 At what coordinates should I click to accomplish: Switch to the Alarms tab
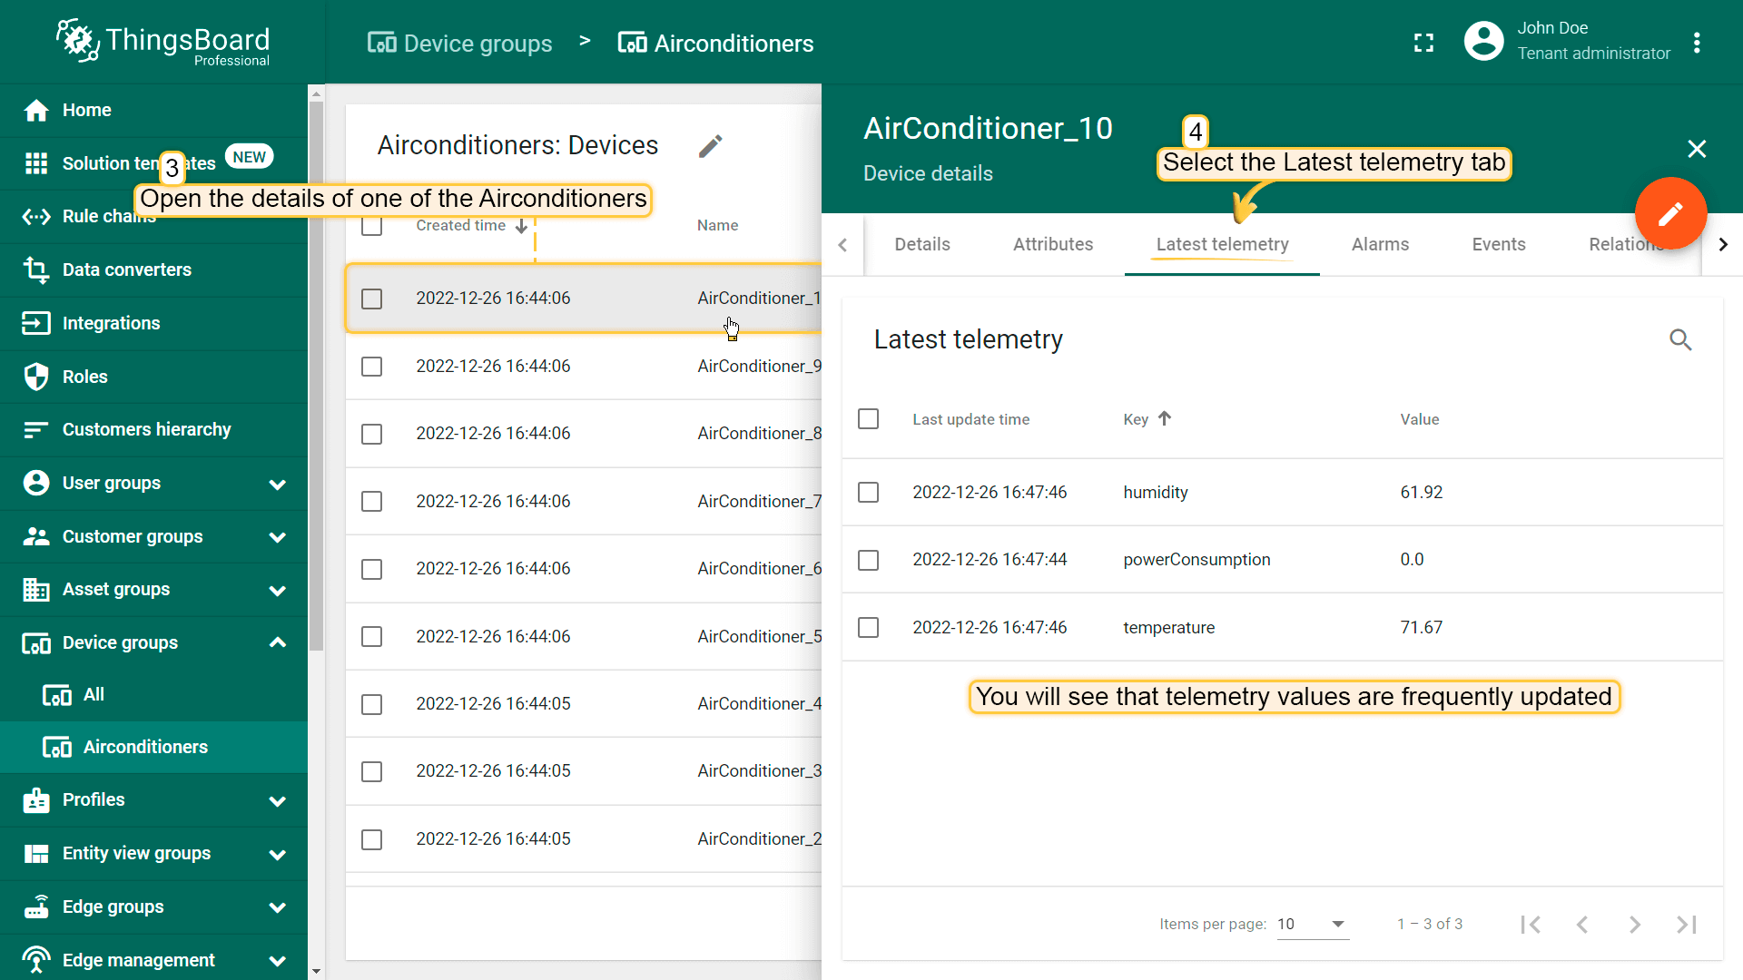pos(1380,244)
